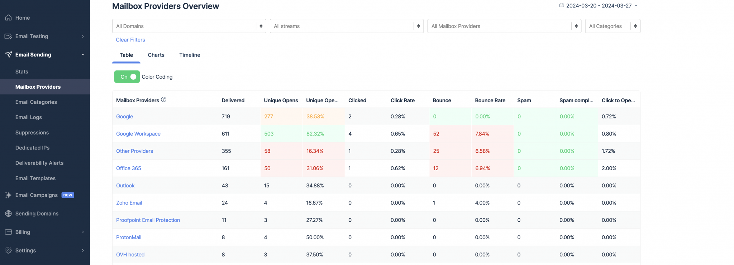Screen dimensions: 734x265
Task: Click the Sending Domains globe icon
Action: click(9, 214)
